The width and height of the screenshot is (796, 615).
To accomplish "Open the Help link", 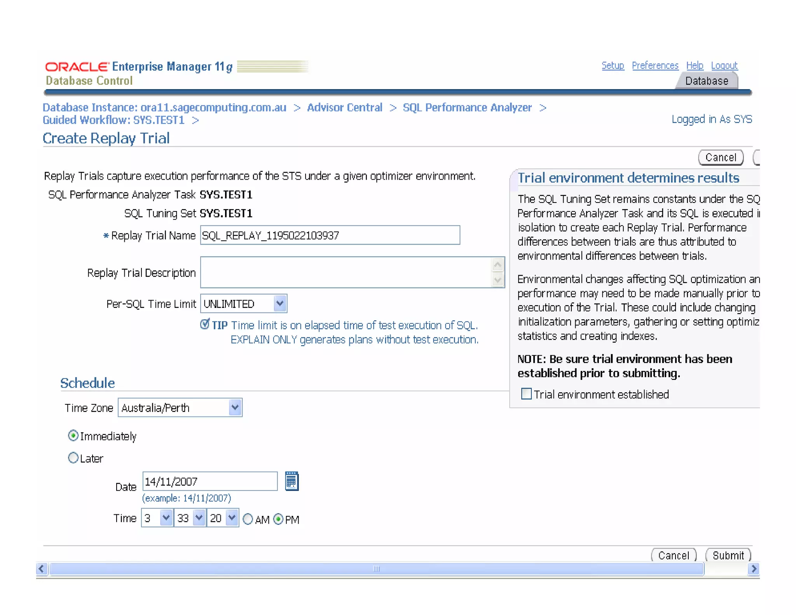I will pos(695,65).
